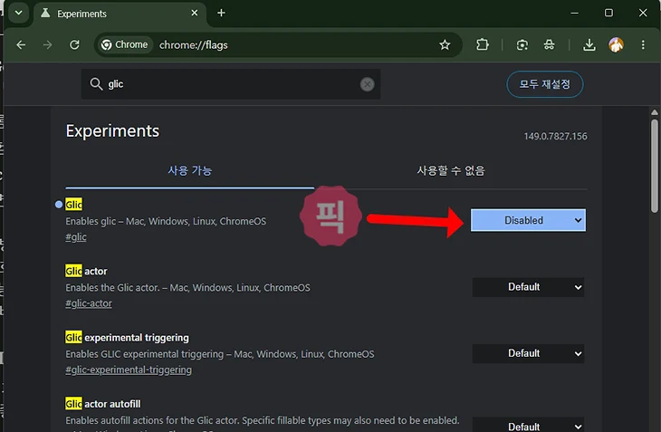Open the #glic-actor anchor link
This screenshot has height=432, width=661.
coord(89,303)
